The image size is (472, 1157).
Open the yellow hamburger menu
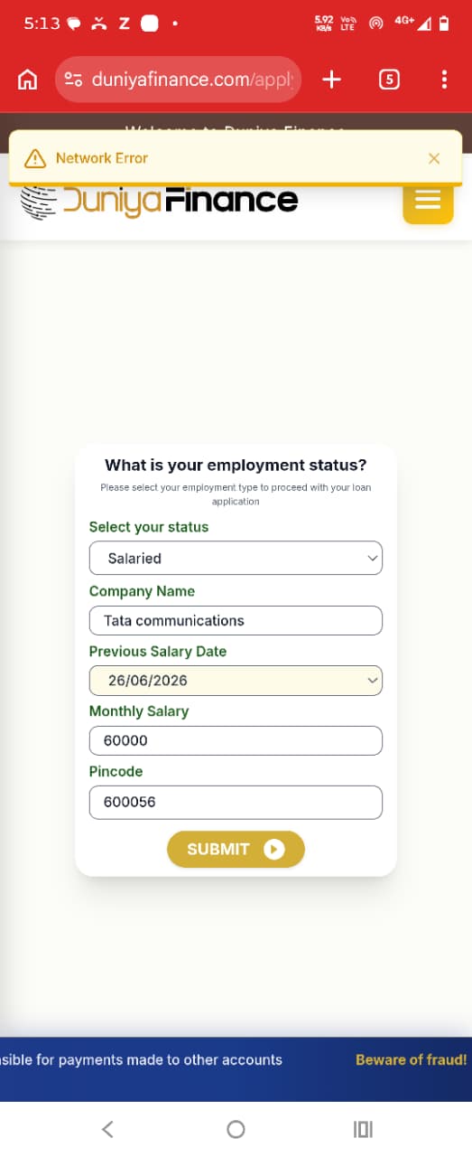tap(428, 199)
